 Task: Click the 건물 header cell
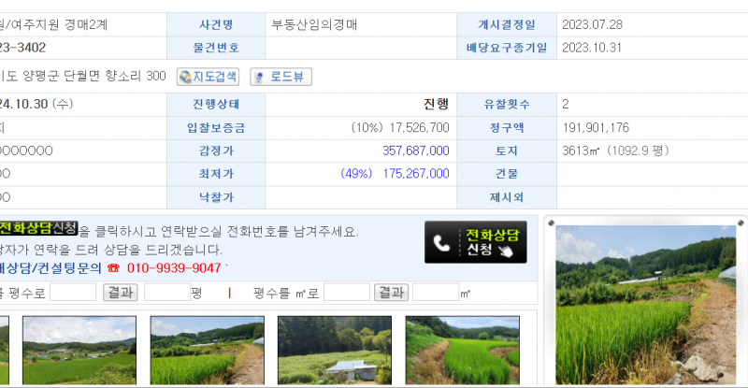[x=507, y=174]
